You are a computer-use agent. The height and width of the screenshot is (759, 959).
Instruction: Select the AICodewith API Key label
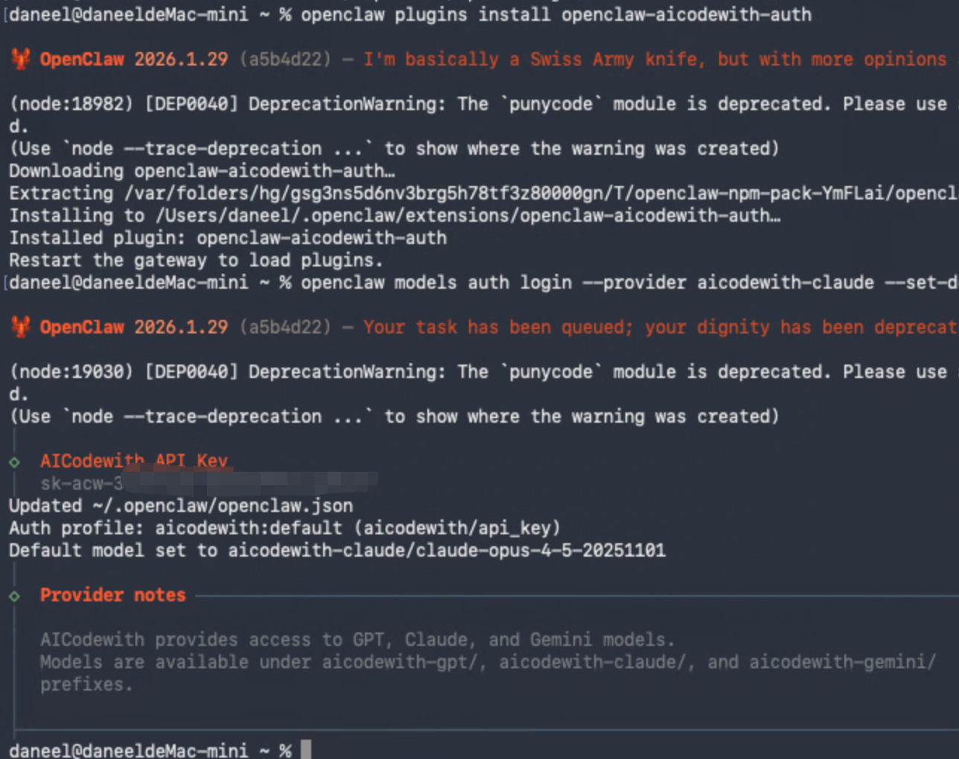click(x=134, y=461)
